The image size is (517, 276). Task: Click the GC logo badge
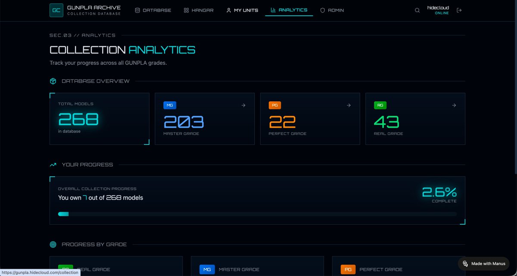coord(56,10)
